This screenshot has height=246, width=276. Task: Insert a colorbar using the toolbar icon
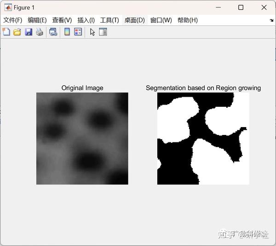[x=67, y=32]
